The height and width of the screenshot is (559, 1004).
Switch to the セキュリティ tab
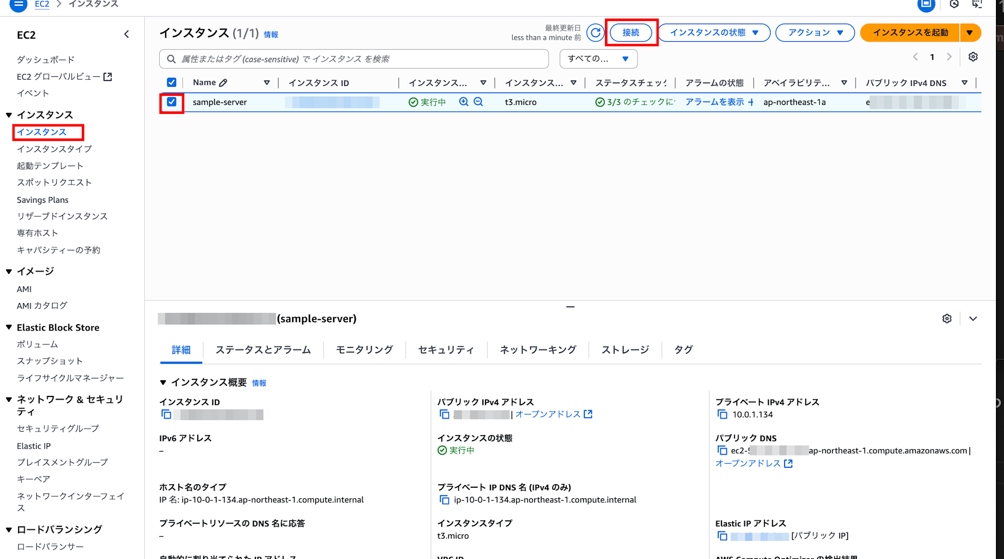[x=446, y=350]
